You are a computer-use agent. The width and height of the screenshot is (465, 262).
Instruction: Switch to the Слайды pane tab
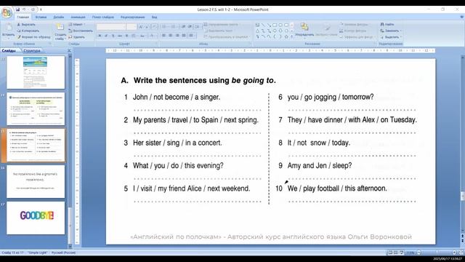click(9, 51)
